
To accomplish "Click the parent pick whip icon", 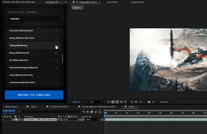I will (x=83, y=120).
